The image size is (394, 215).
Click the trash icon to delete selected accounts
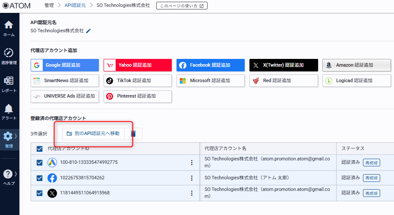tap(133, 134)
